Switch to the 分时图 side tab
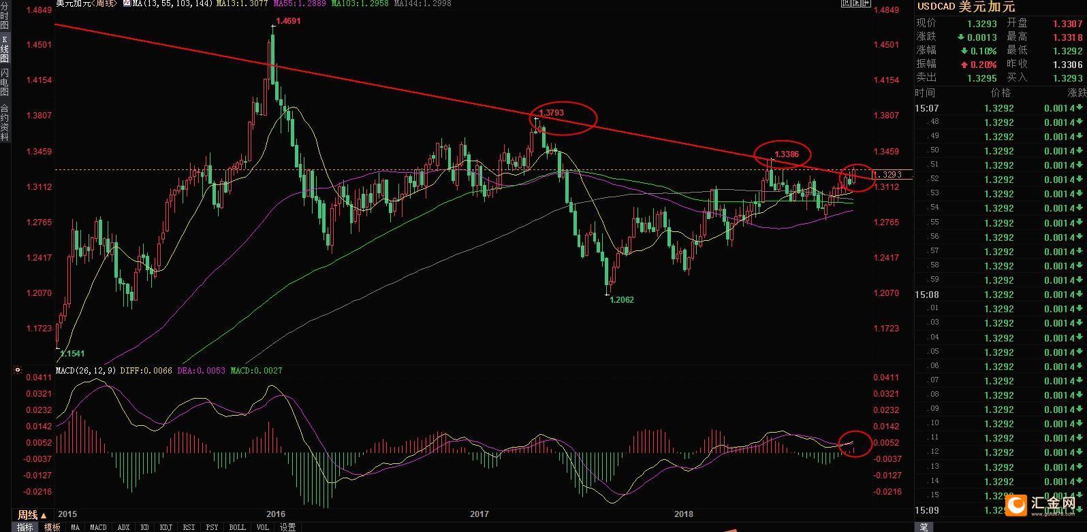The height and width of the screenshot is (532, 1087). point(5,17)
